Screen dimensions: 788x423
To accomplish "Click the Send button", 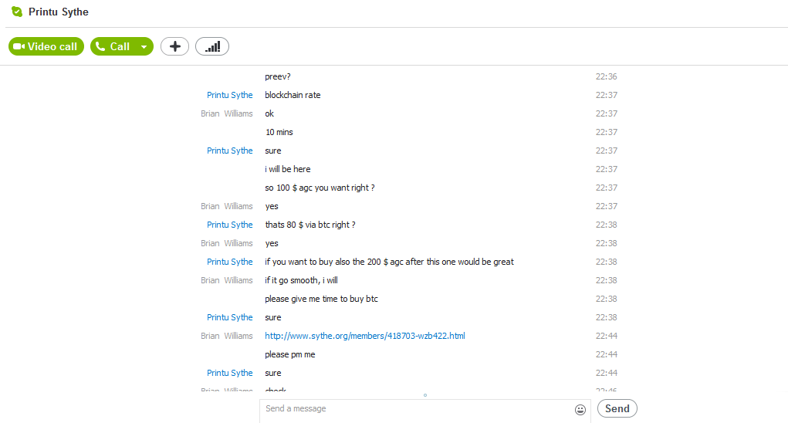I will [x=617, y=408].
